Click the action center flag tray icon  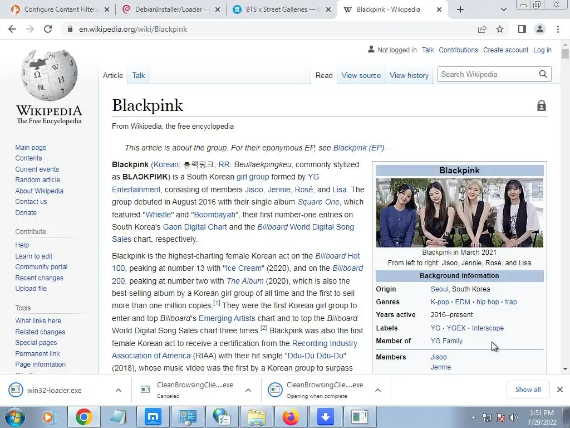coord(500,417)
